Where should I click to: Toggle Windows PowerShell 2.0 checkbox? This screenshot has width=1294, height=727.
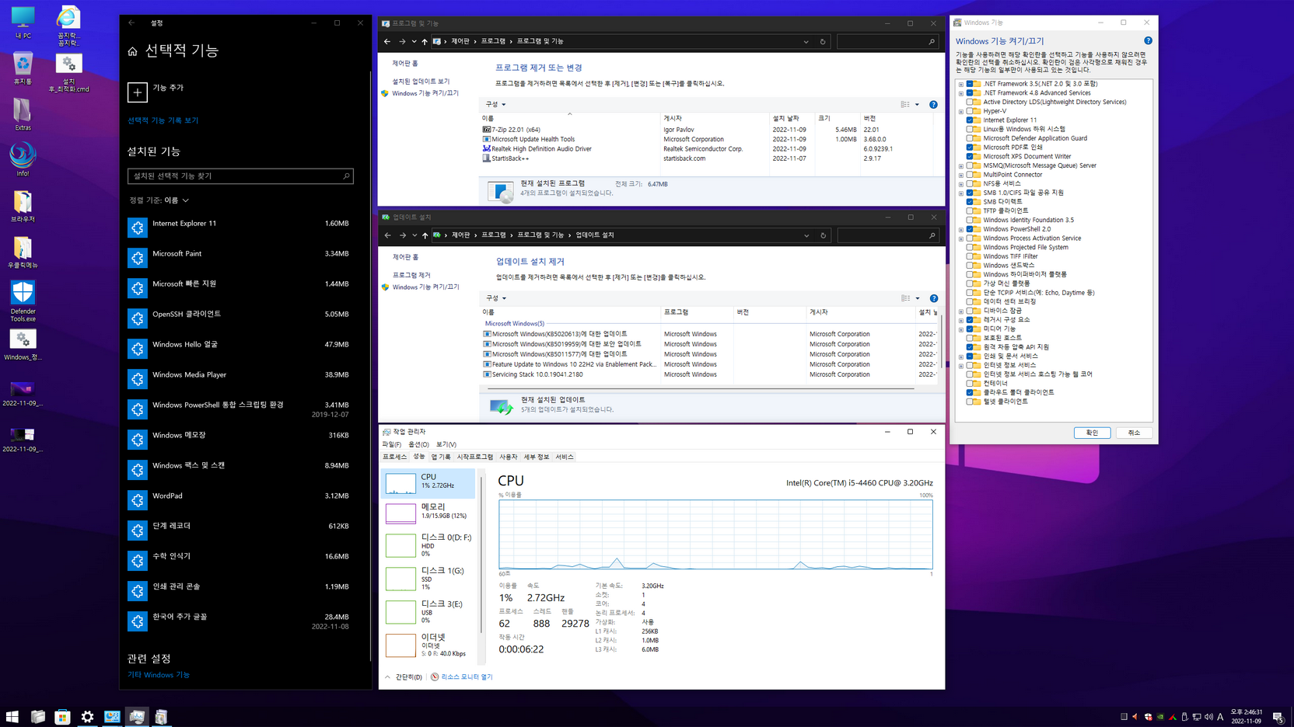pos(970,229)
